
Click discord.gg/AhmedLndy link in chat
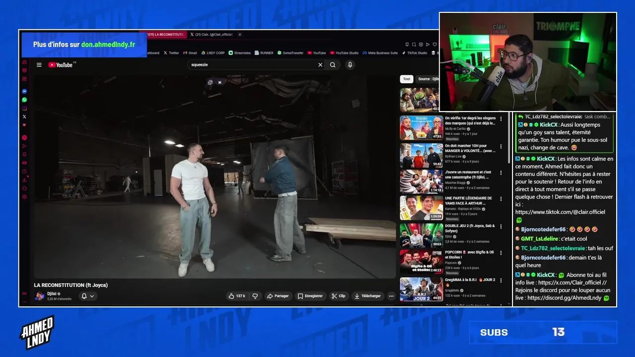(x=564, y=298)
